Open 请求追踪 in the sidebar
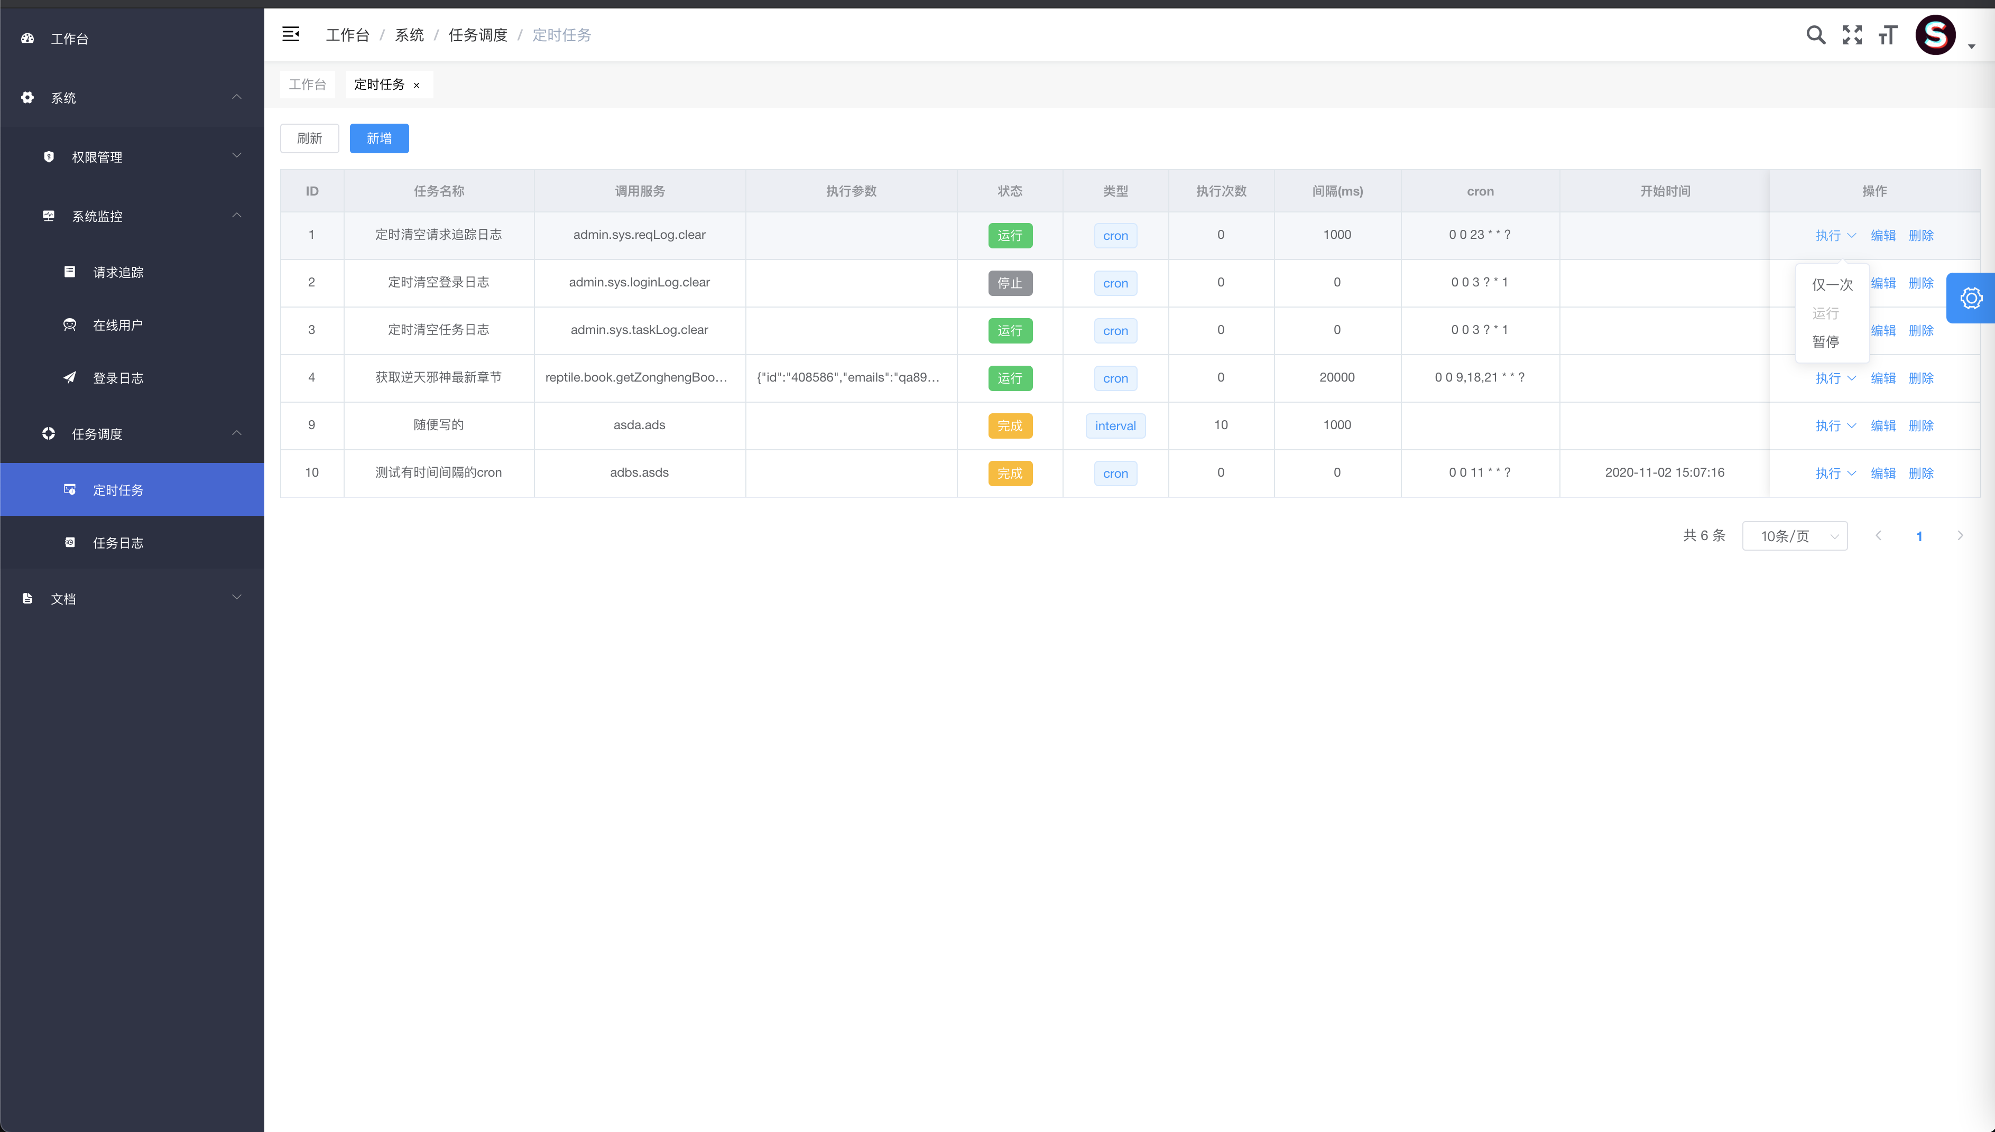Viewport: 1995px width, 1132px height. [118, 272]
